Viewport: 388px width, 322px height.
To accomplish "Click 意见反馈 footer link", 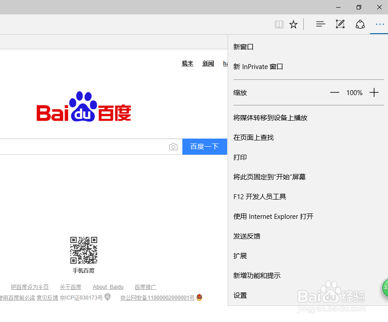I will click(47, 297).
